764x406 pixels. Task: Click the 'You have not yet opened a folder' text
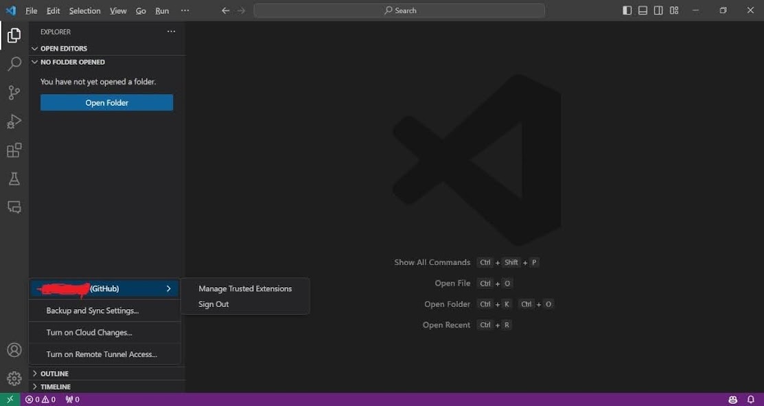click(98, 82)
